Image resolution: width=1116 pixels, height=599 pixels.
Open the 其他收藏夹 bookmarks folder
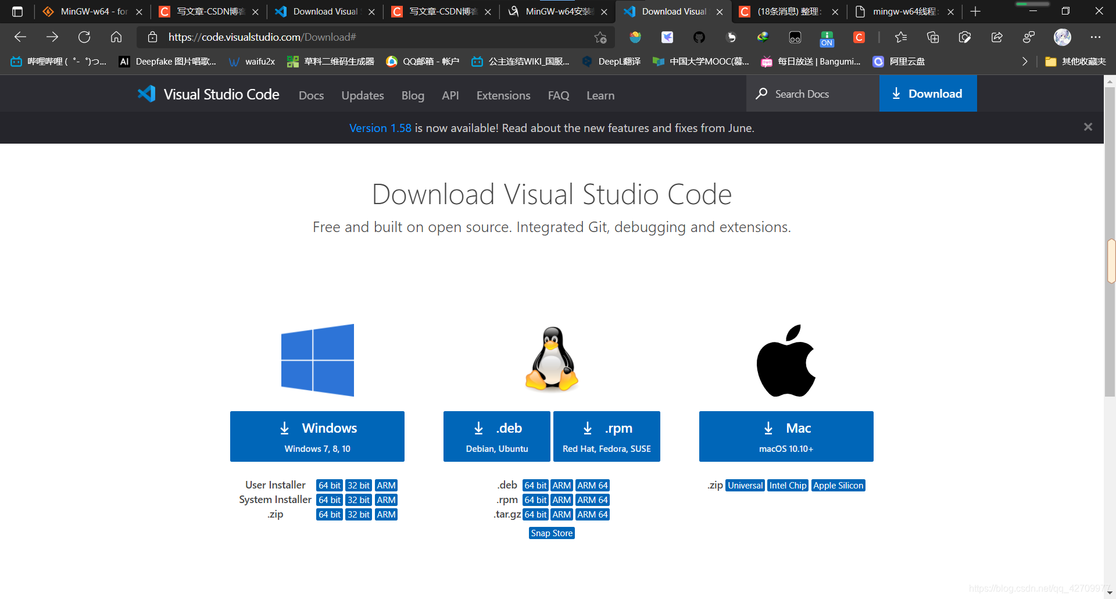[1075, 61]
